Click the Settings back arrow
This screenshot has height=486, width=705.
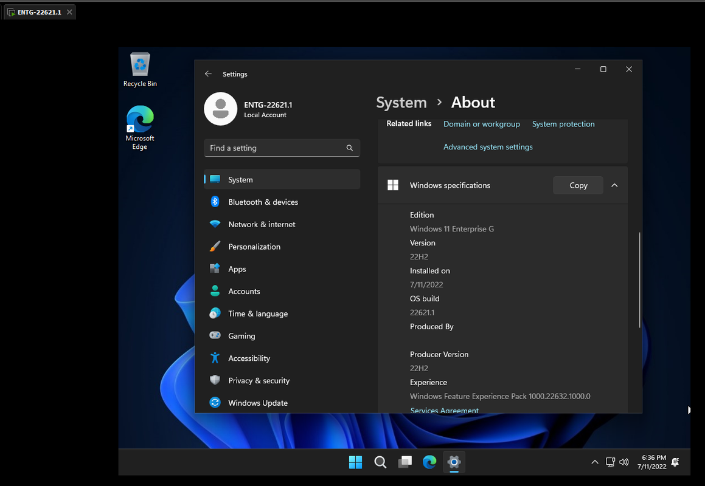208,74
